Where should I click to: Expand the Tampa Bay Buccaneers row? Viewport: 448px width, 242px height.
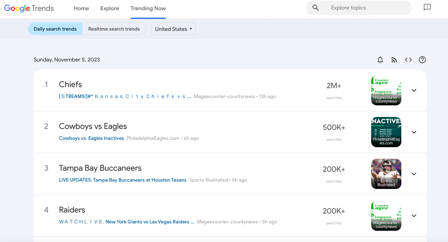[x=414, y=174]
